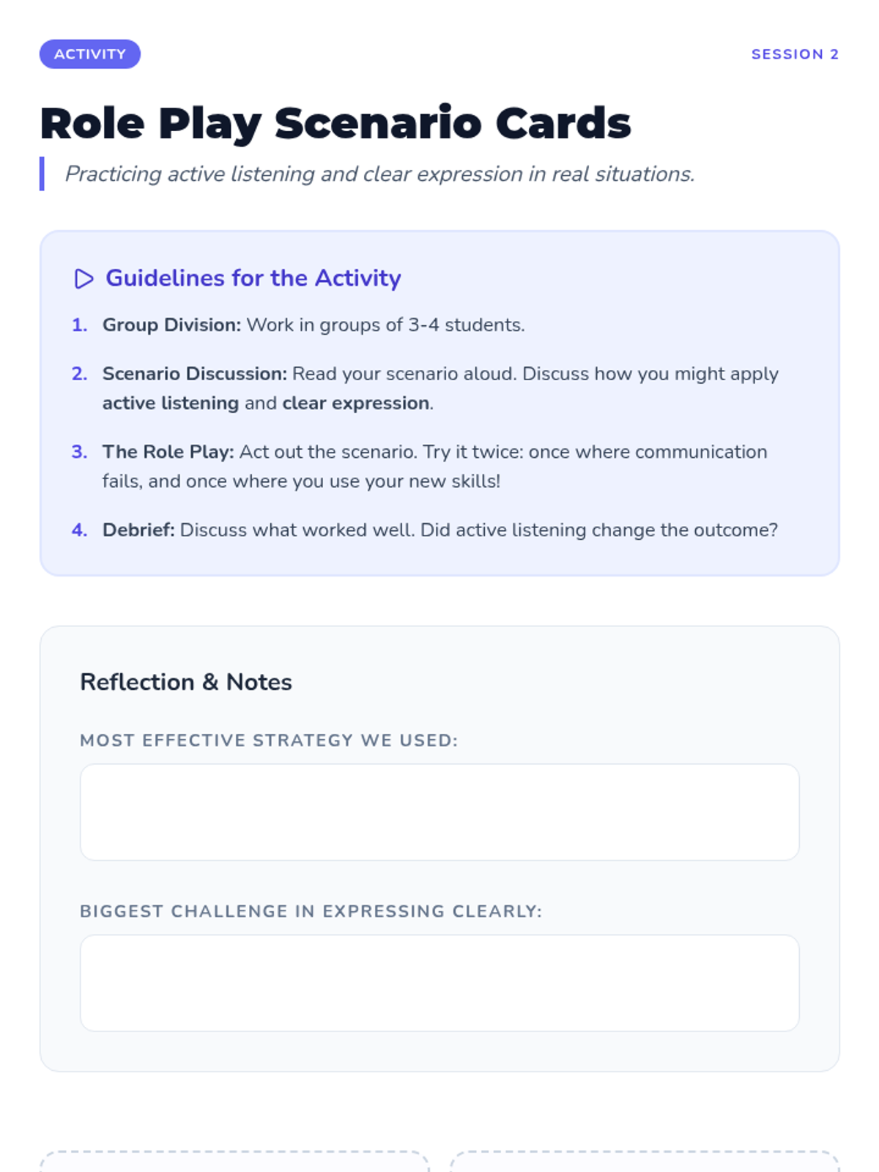Image resolution: width=879 pixels, height=1172 pixels.
Task: Click the Reflection & Notes heading
Action: coord(186,682)
